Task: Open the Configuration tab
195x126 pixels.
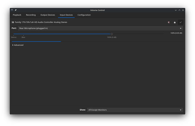Action: pyautogui.click(x=84, y=15)
